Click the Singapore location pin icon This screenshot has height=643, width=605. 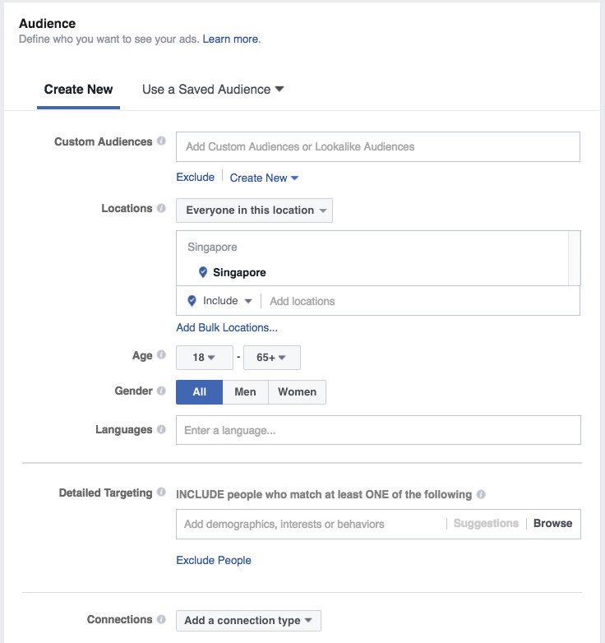point(203,272)
